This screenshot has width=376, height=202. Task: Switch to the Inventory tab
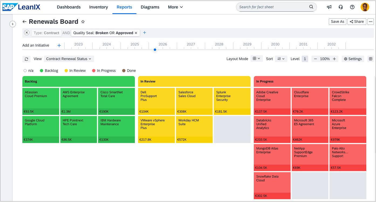tap(98, 7)
